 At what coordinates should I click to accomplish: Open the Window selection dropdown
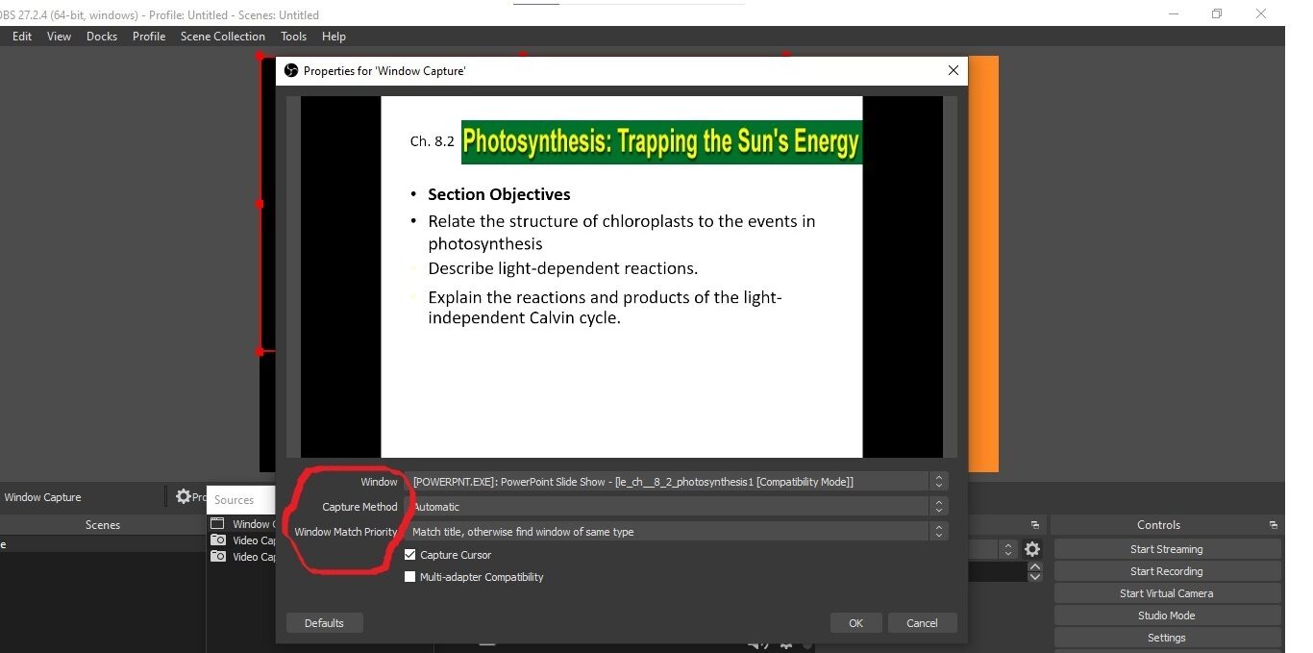939,481
